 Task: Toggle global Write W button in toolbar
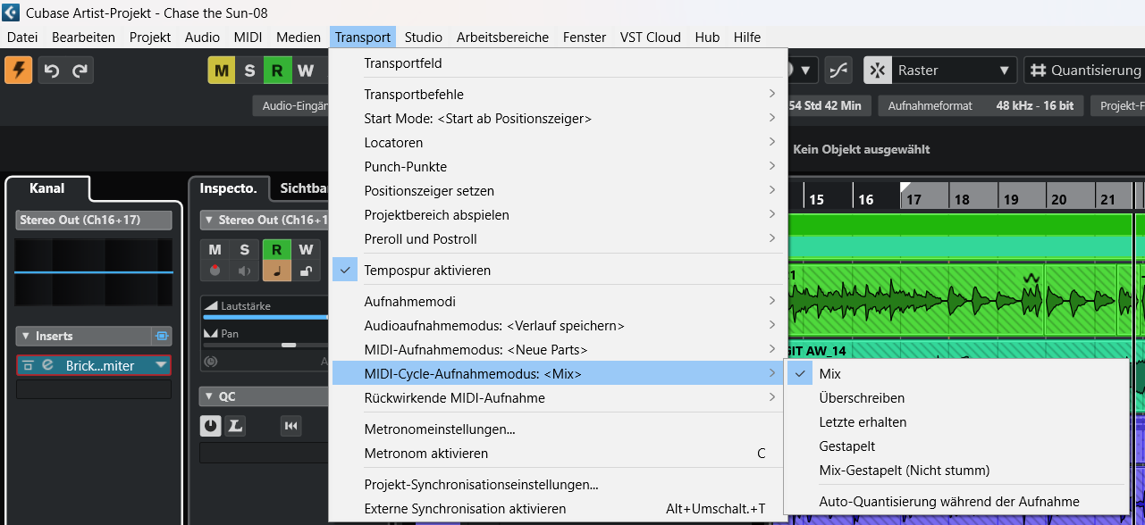tap(307, 71)
